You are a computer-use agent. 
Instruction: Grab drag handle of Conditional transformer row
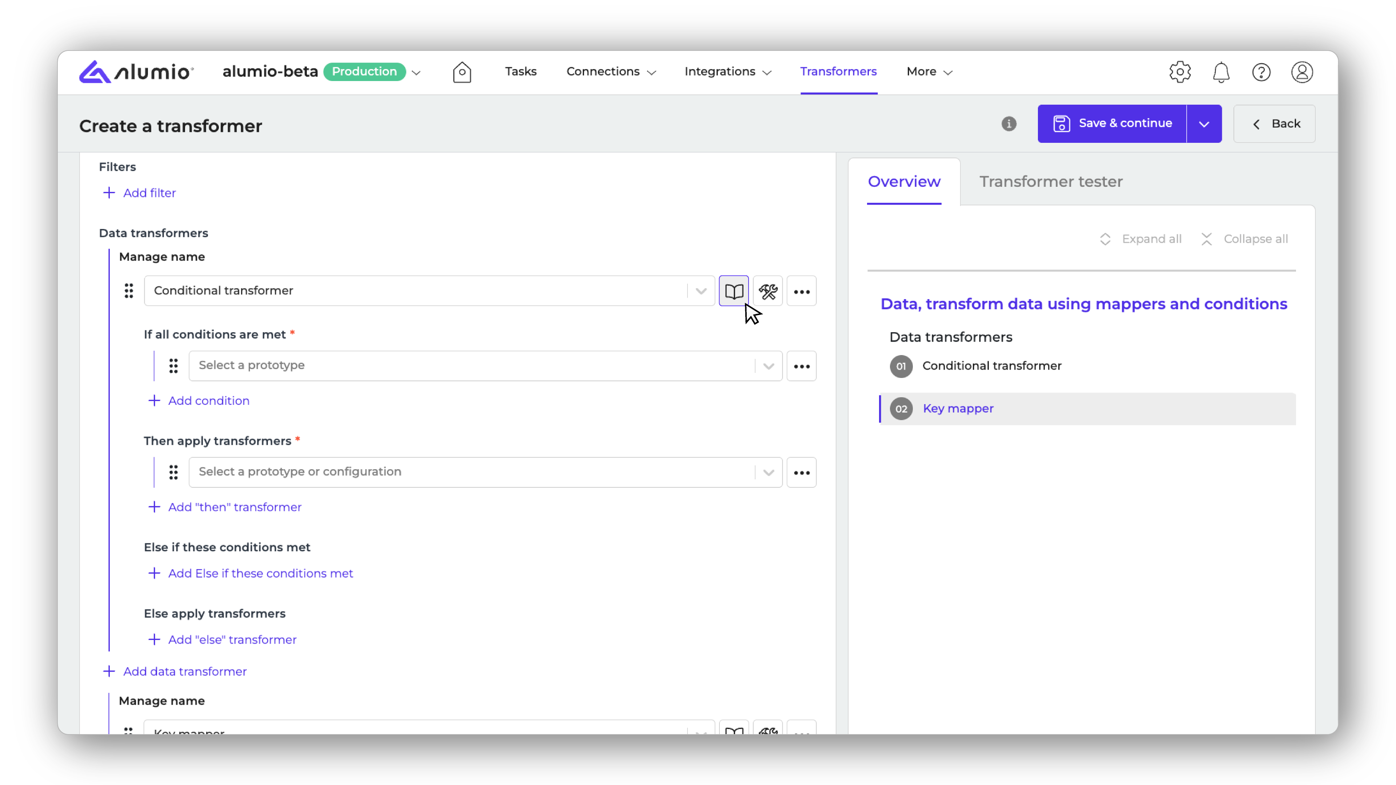128,291
